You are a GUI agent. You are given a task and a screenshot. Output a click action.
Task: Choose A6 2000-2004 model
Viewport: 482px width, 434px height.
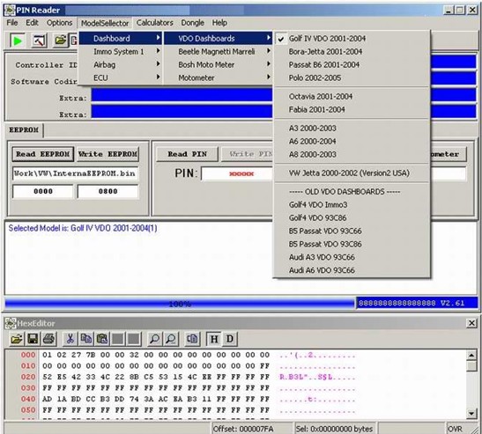pyautogui.click(x=352, y=141)
